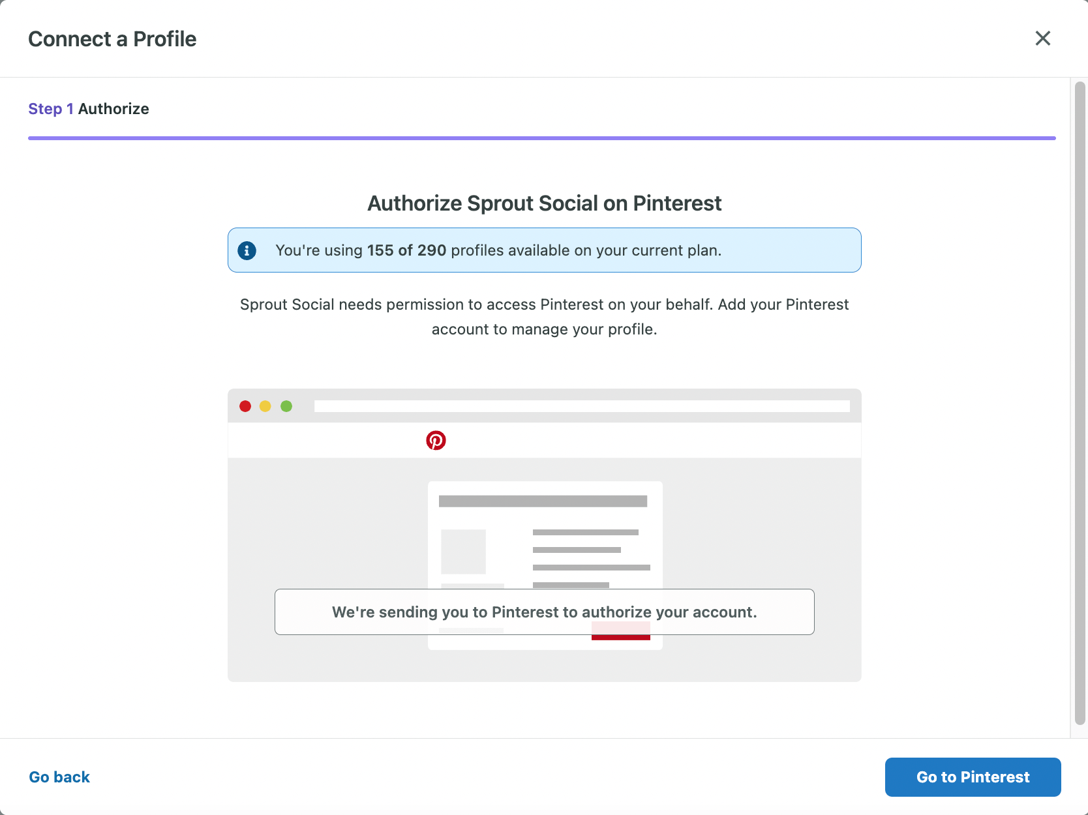1088x815 pixels.
Task: Click the Connect a Profile title
Action: point(112,39)
